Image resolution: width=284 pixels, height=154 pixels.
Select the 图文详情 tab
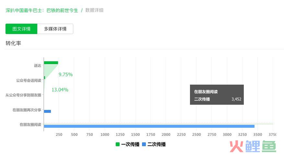tap(21, 29)
